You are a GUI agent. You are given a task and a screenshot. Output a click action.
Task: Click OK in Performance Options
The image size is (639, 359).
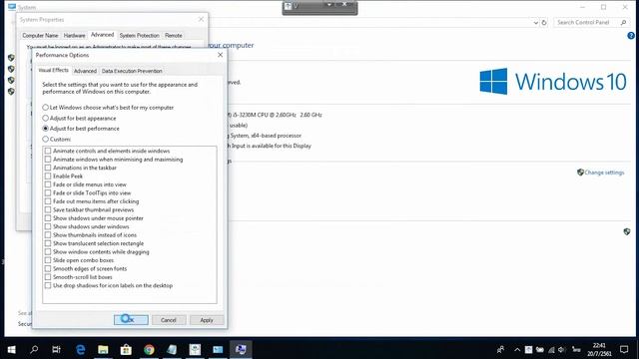pos(131,320)
